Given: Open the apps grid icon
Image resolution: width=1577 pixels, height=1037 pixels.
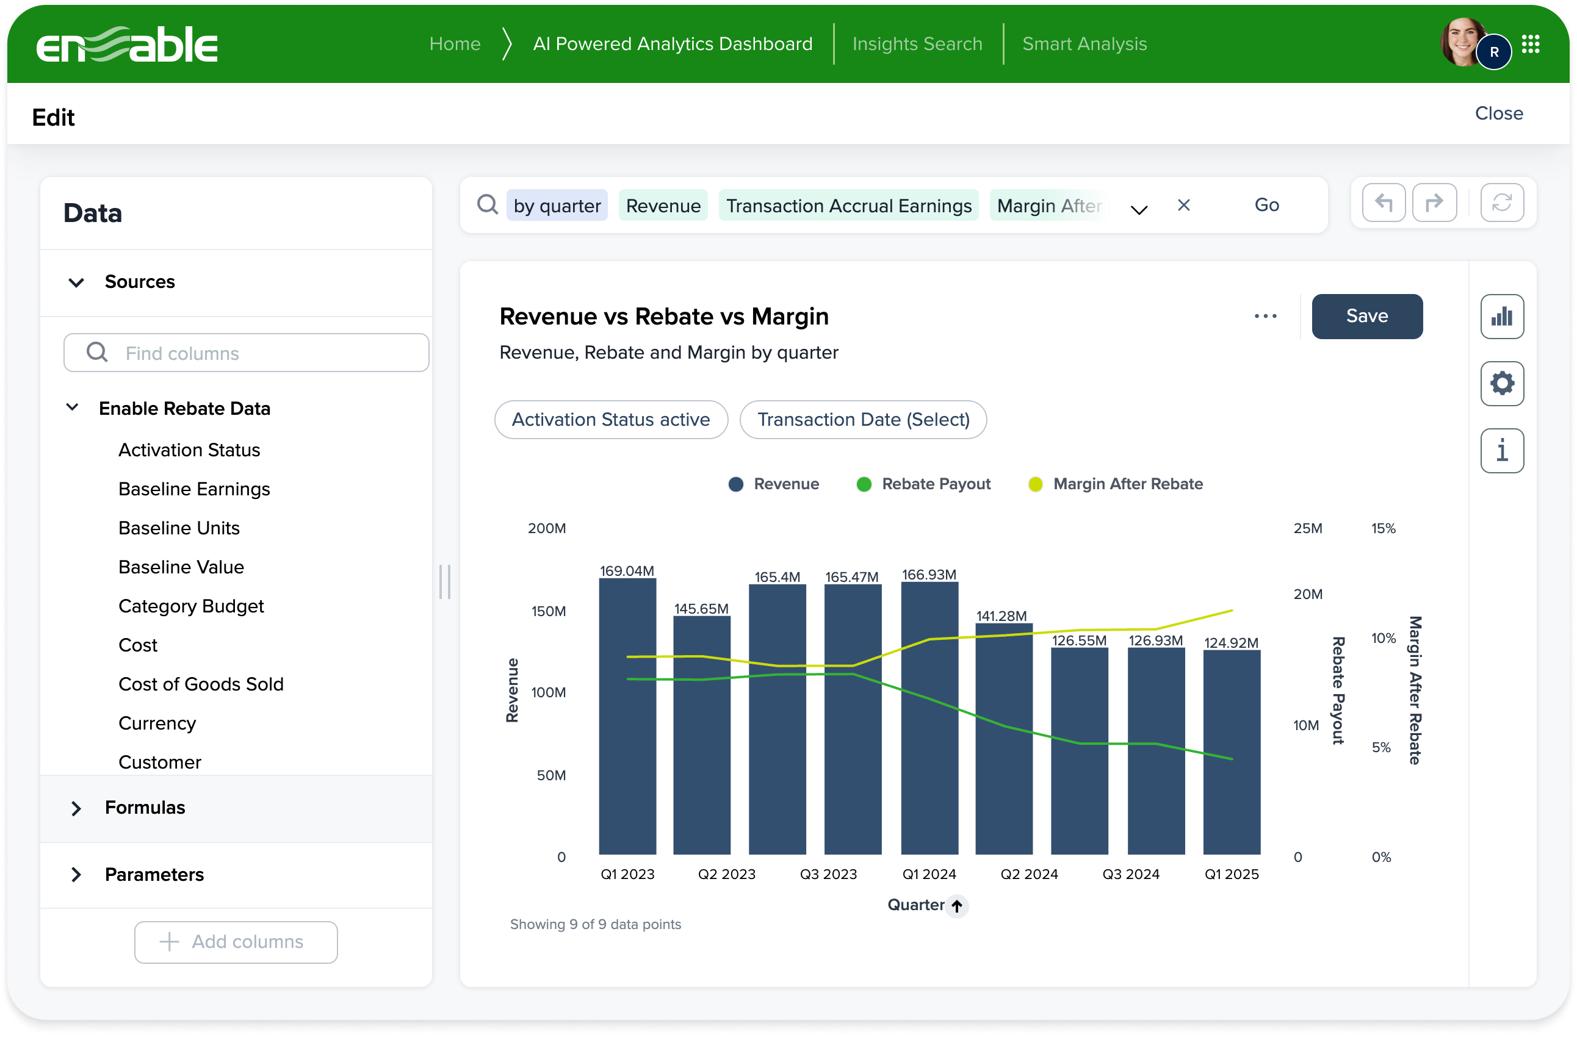Looking at the screenshot, I should 1531,45.
